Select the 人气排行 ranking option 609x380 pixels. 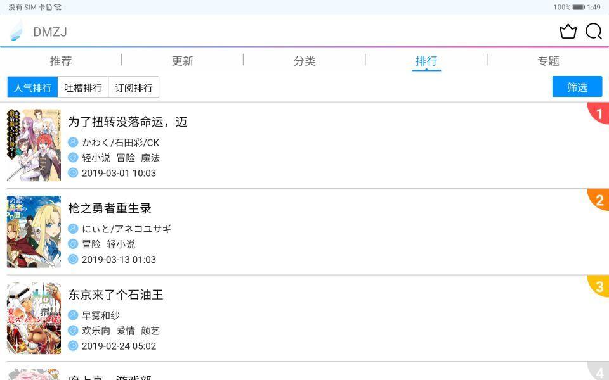click(x=32, y=87)
